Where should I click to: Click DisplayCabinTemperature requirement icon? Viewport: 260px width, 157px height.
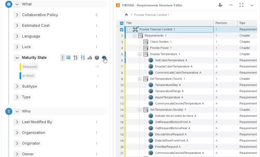pos(151,66)
